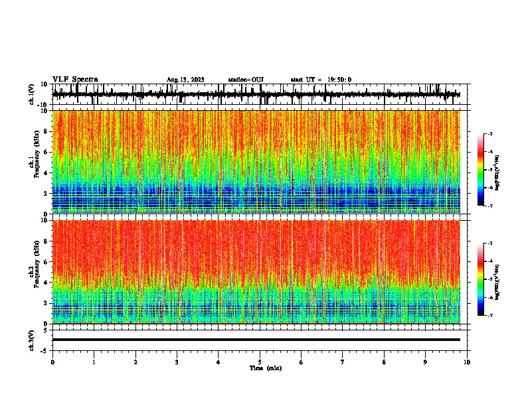Click the ch.2 color scale bar
The height and width of the screenshot is (406, 526).
(481, 279)
